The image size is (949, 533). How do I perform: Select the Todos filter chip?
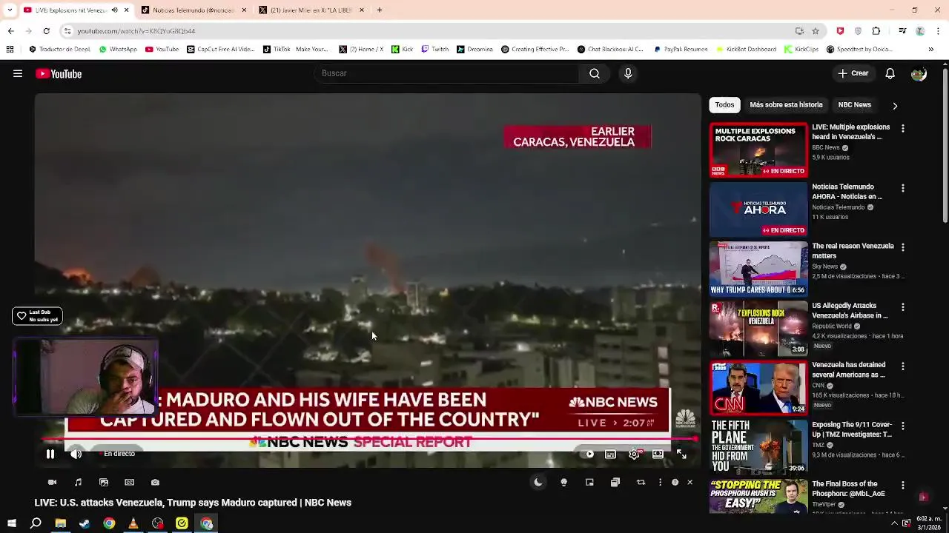click(724, 105)
